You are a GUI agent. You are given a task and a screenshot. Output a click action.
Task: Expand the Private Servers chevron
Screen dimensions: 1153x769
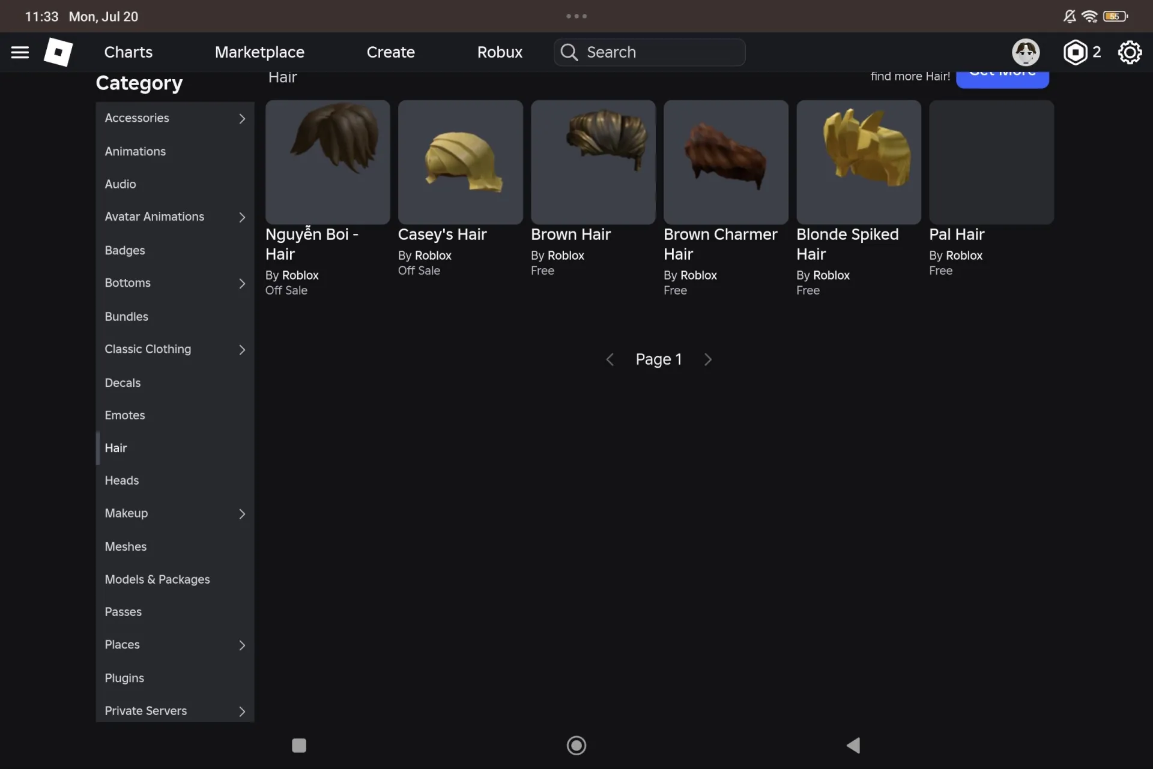coord(242,711)
